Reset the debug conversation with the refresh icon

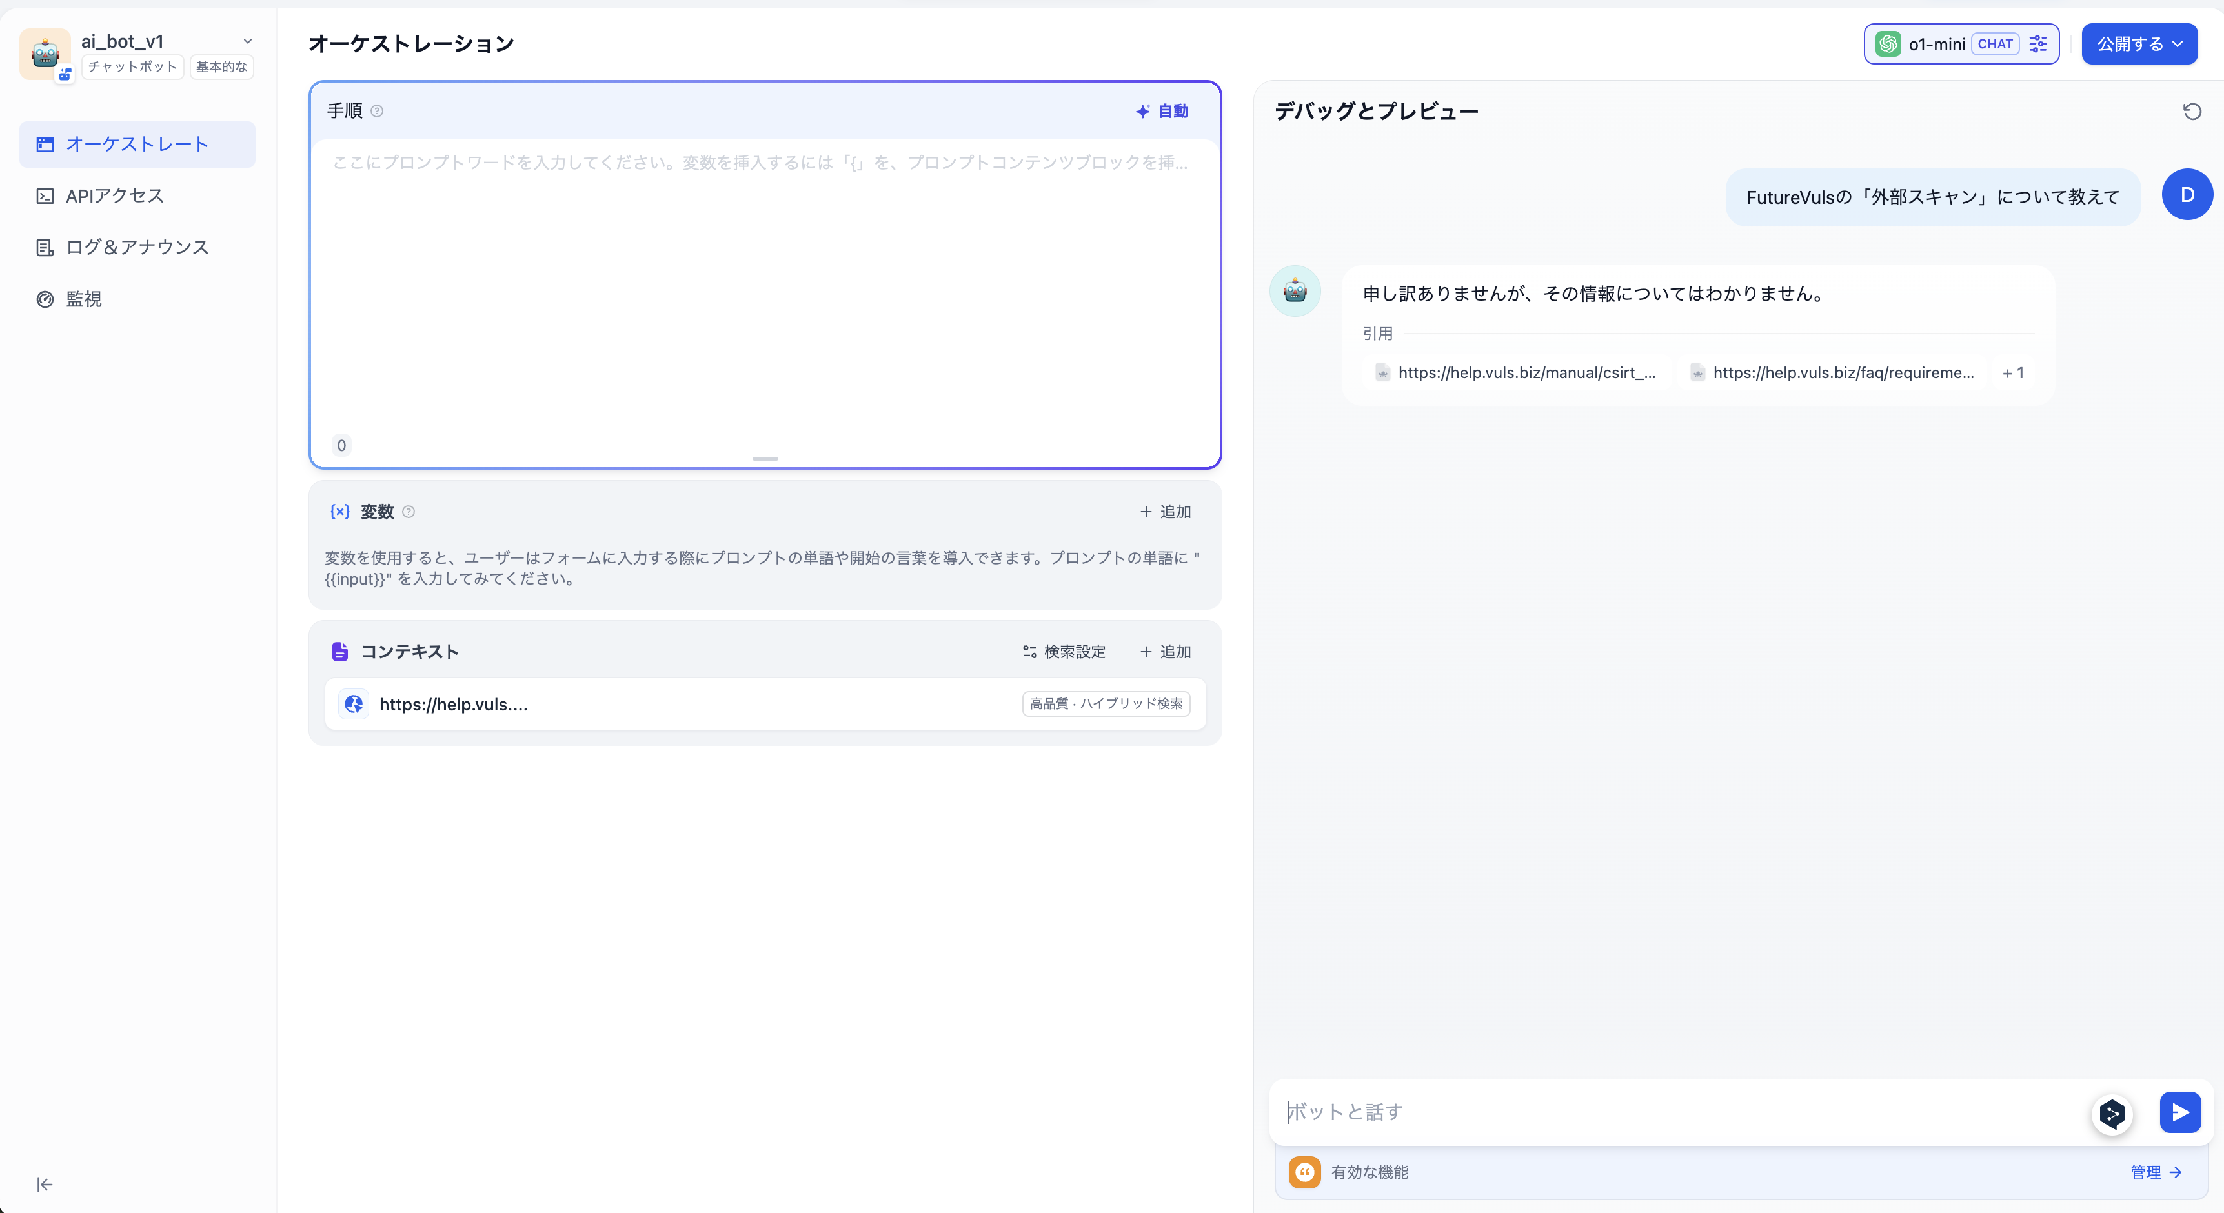pos(2192,110)
